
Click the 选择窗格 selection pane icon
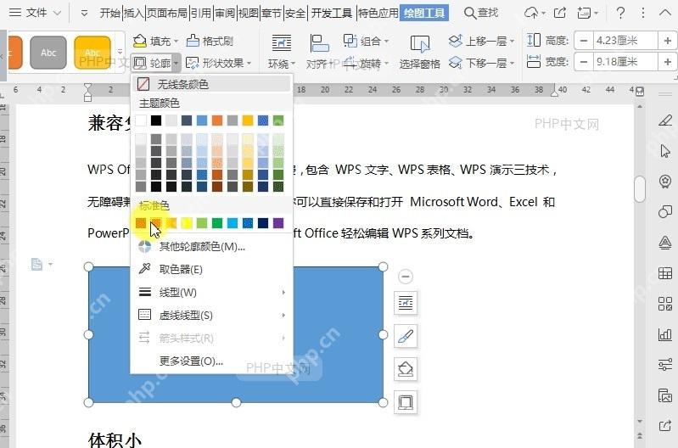(x=419, y=44)
